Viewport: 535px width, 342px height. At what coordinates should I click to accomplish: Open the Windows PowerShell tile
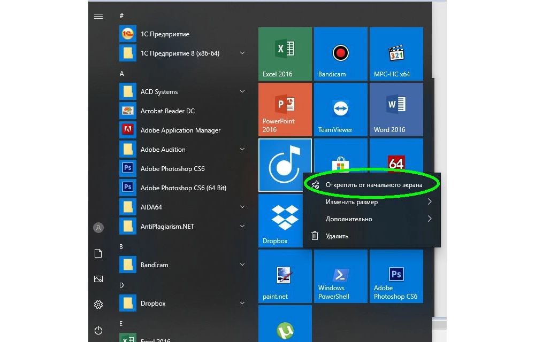pos(340,276)
